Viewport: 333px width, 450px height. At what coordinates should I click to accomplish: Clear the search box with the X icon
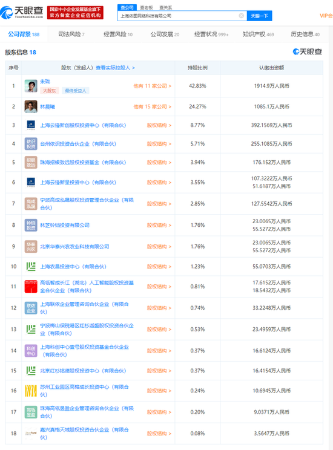click(x=242, y=16)
